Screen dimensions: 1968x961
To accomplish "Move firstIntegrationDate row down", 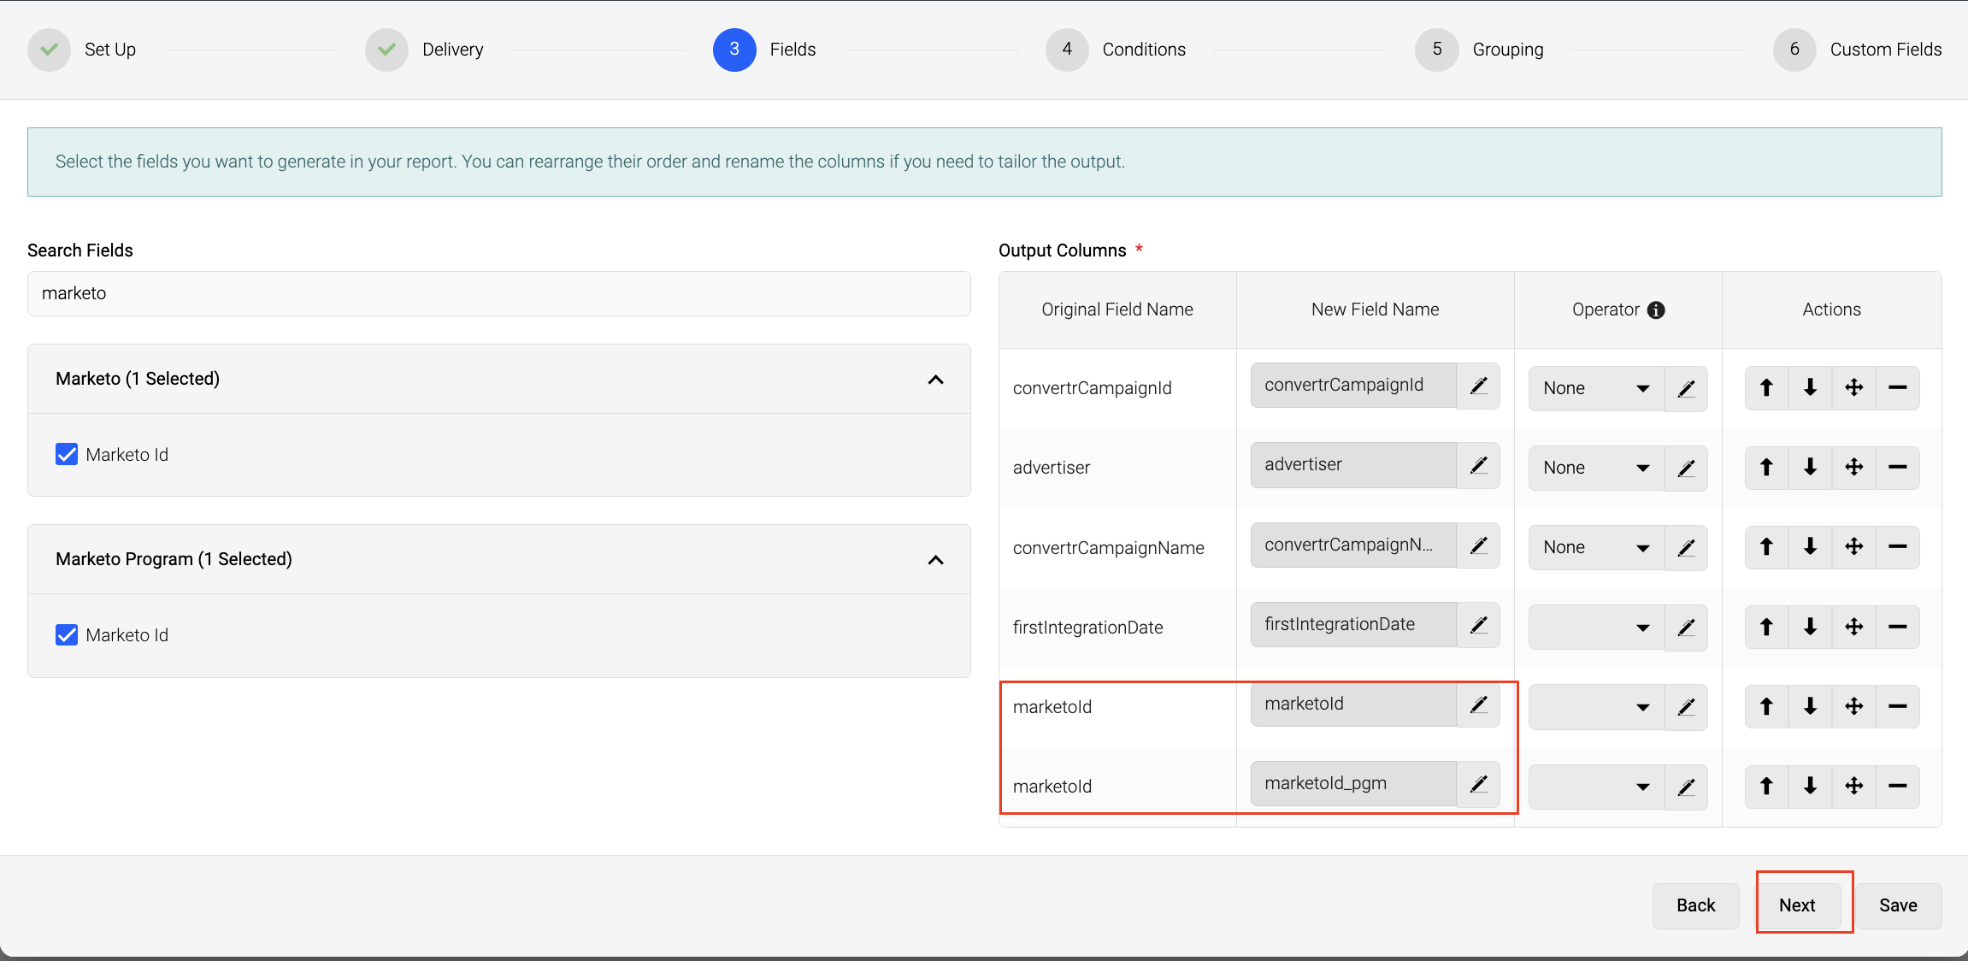I will [1810, 628].
